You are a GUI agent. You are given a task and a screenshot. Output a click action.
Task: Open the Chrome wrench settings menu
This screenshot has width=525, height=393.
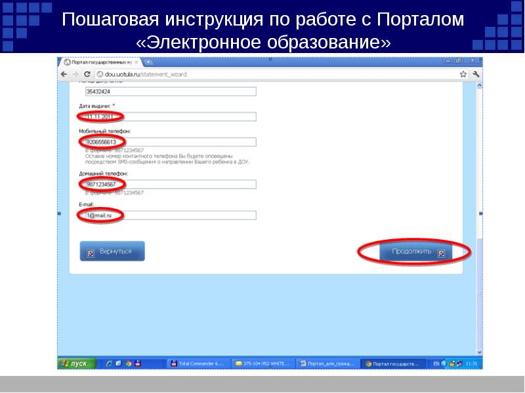click(x=476, y=75)
